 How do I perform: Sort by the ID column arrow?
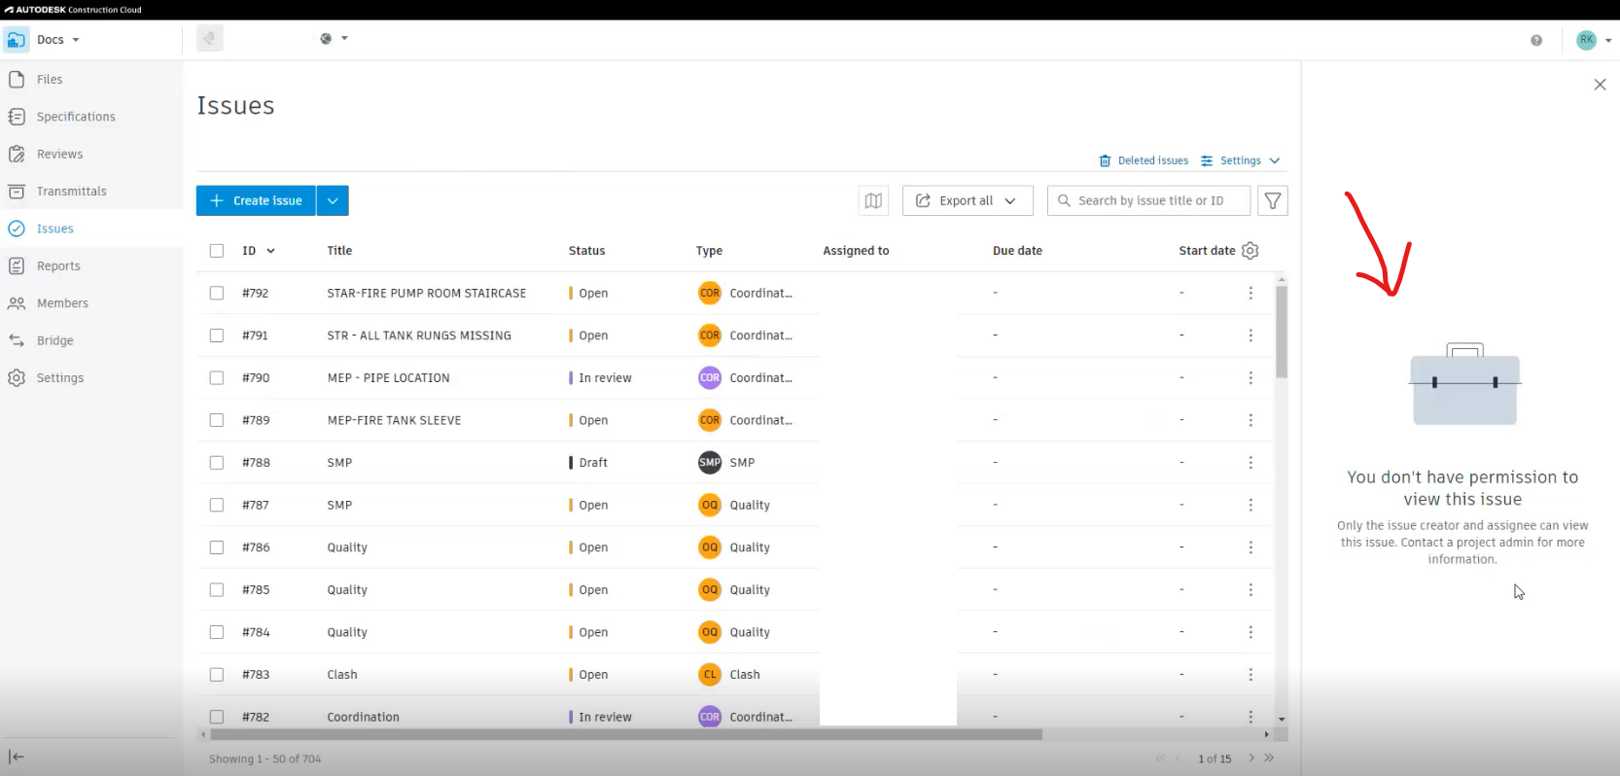pos(270,251)
